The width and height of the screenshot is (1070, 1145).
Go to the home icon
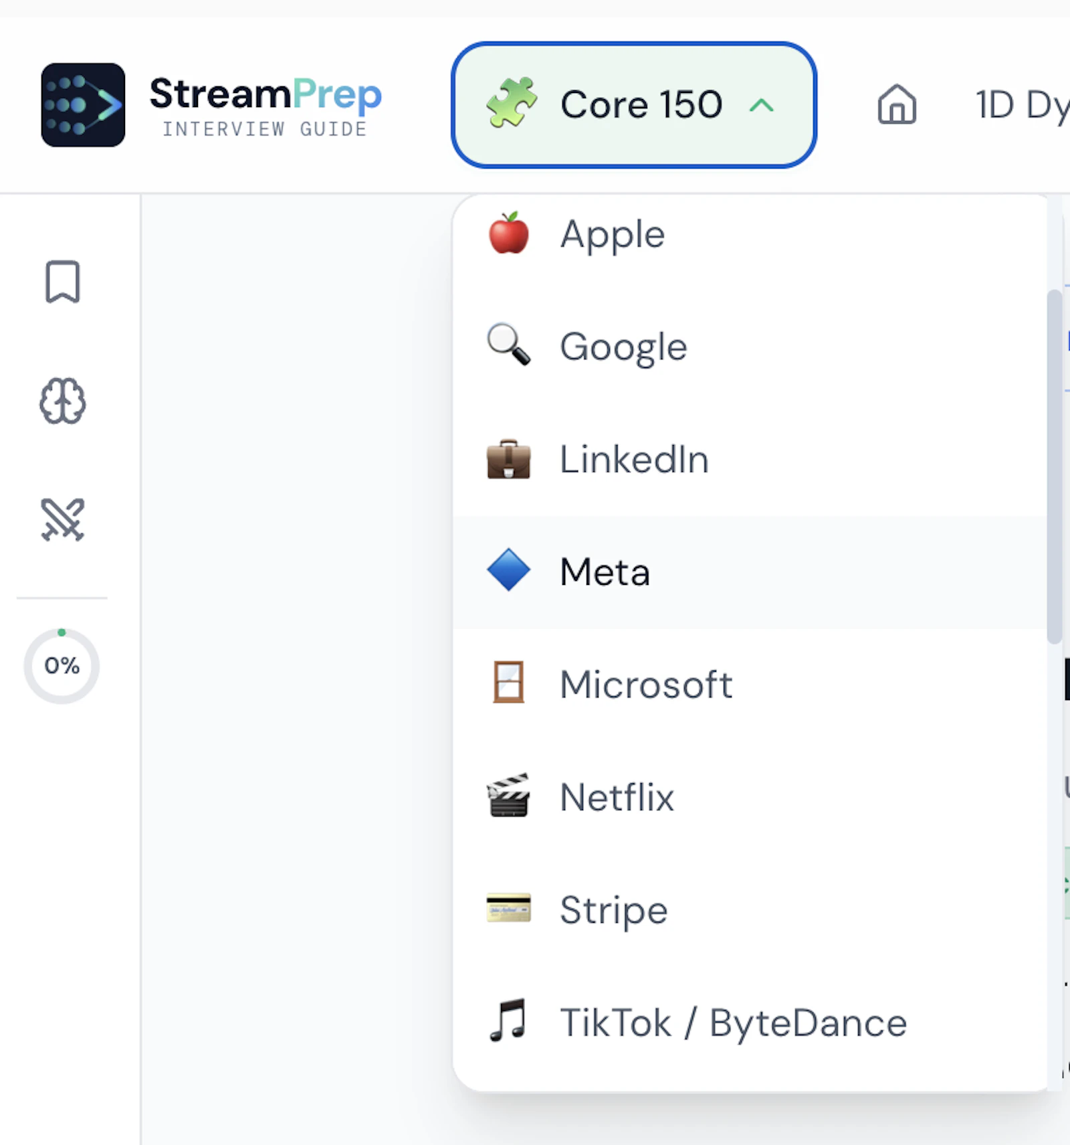(897, 104)
